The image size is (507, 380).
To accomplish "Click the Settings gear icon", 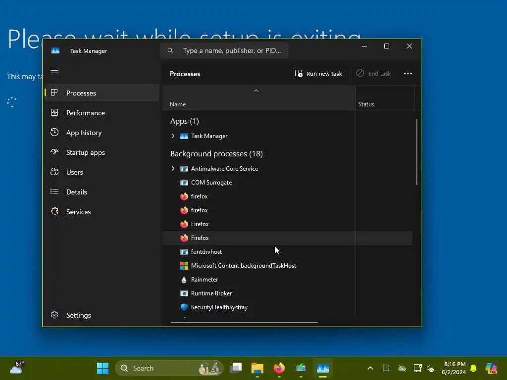I will click(54, 315).
